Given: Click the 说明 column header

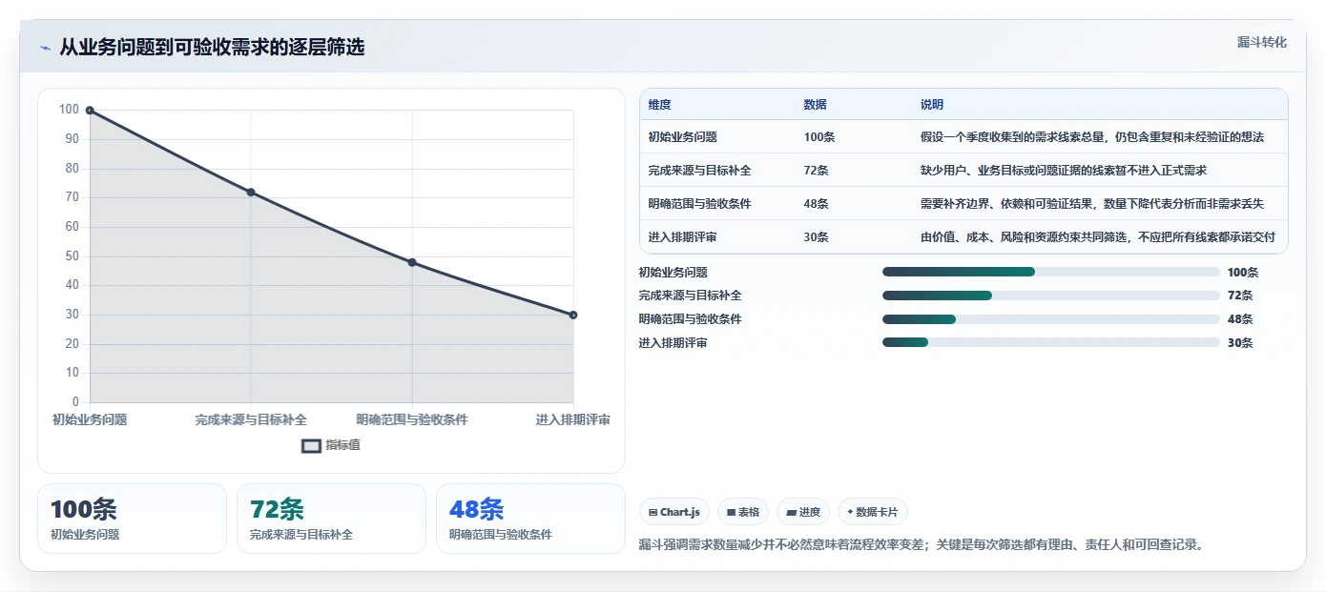Looking at the screenshot, I should (932, 105).
